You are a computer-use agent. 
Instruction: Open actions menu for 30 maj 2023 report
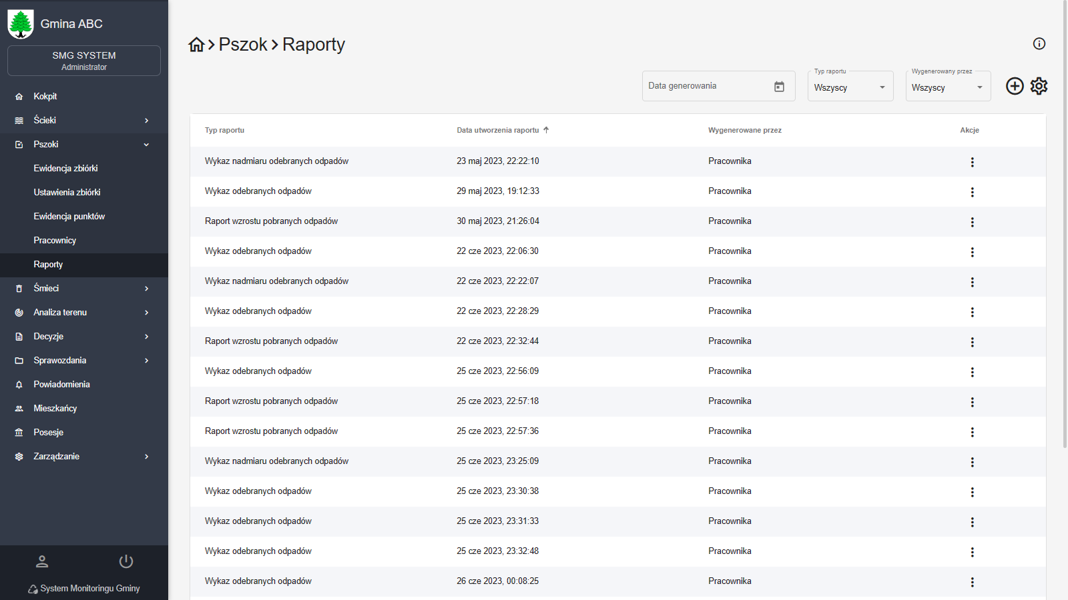[x=972, y=222]
